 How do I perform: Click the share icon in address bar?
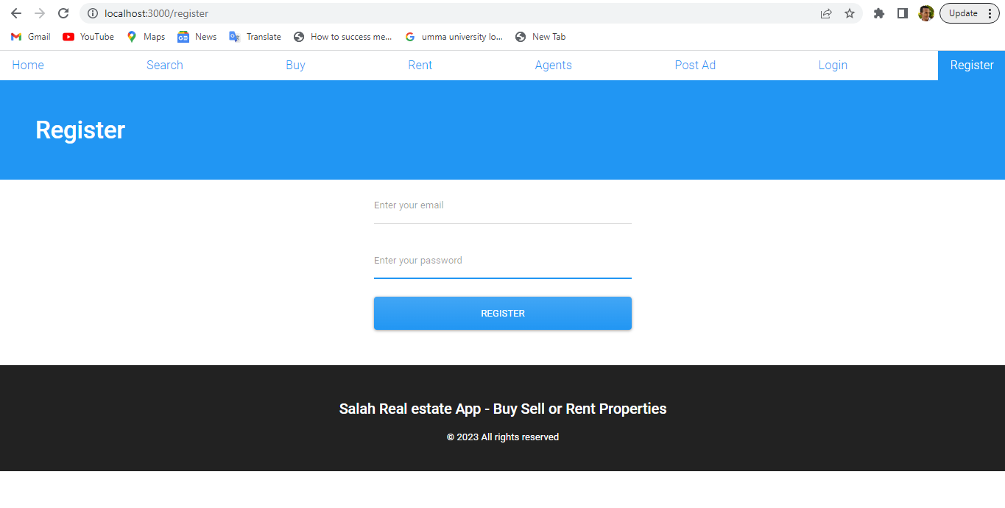[x=826, y=13]
